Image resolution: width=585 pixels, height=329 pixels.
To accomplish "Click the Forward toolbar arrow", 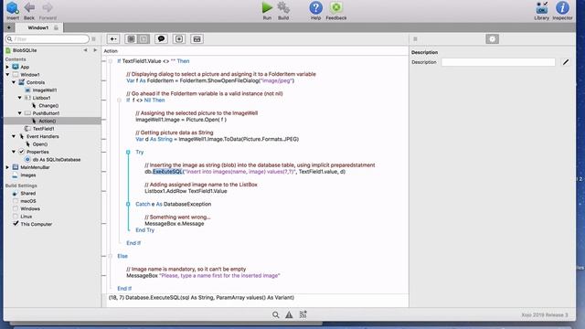I will point(48,7).
